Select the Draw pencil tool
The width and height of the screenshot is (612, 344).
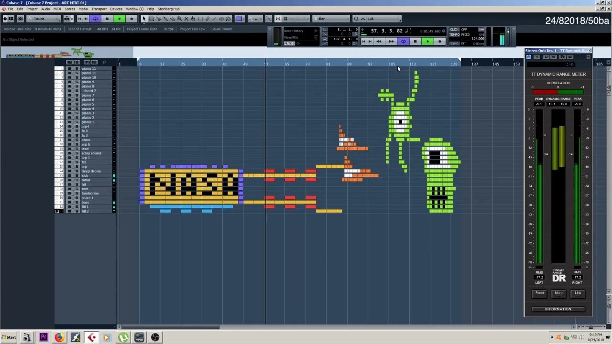coord(208,19)
